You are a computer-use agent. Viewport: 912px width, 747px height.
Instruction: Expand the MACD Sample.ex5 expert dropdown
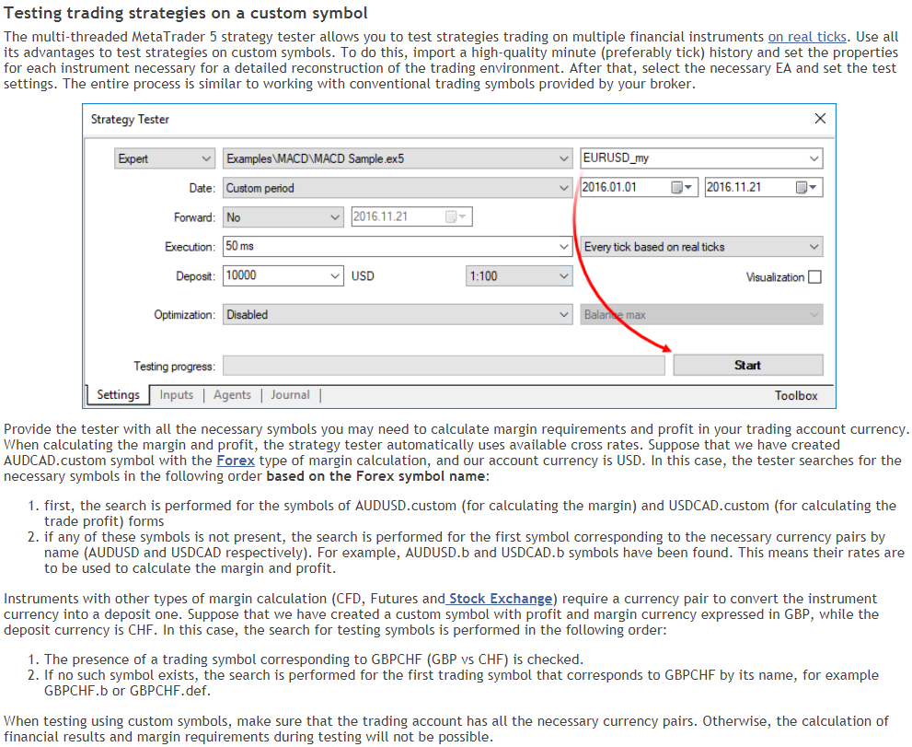(x=398, y=158)
